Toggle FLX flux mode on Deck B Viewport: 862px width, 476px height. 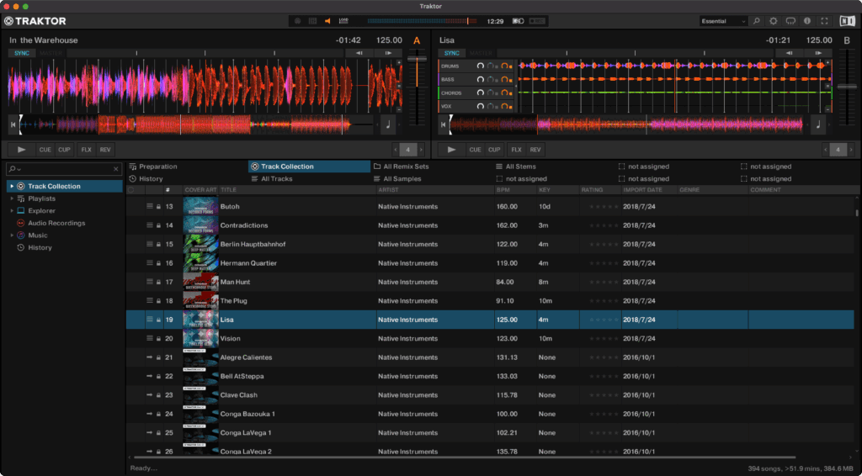click(516, 150)
